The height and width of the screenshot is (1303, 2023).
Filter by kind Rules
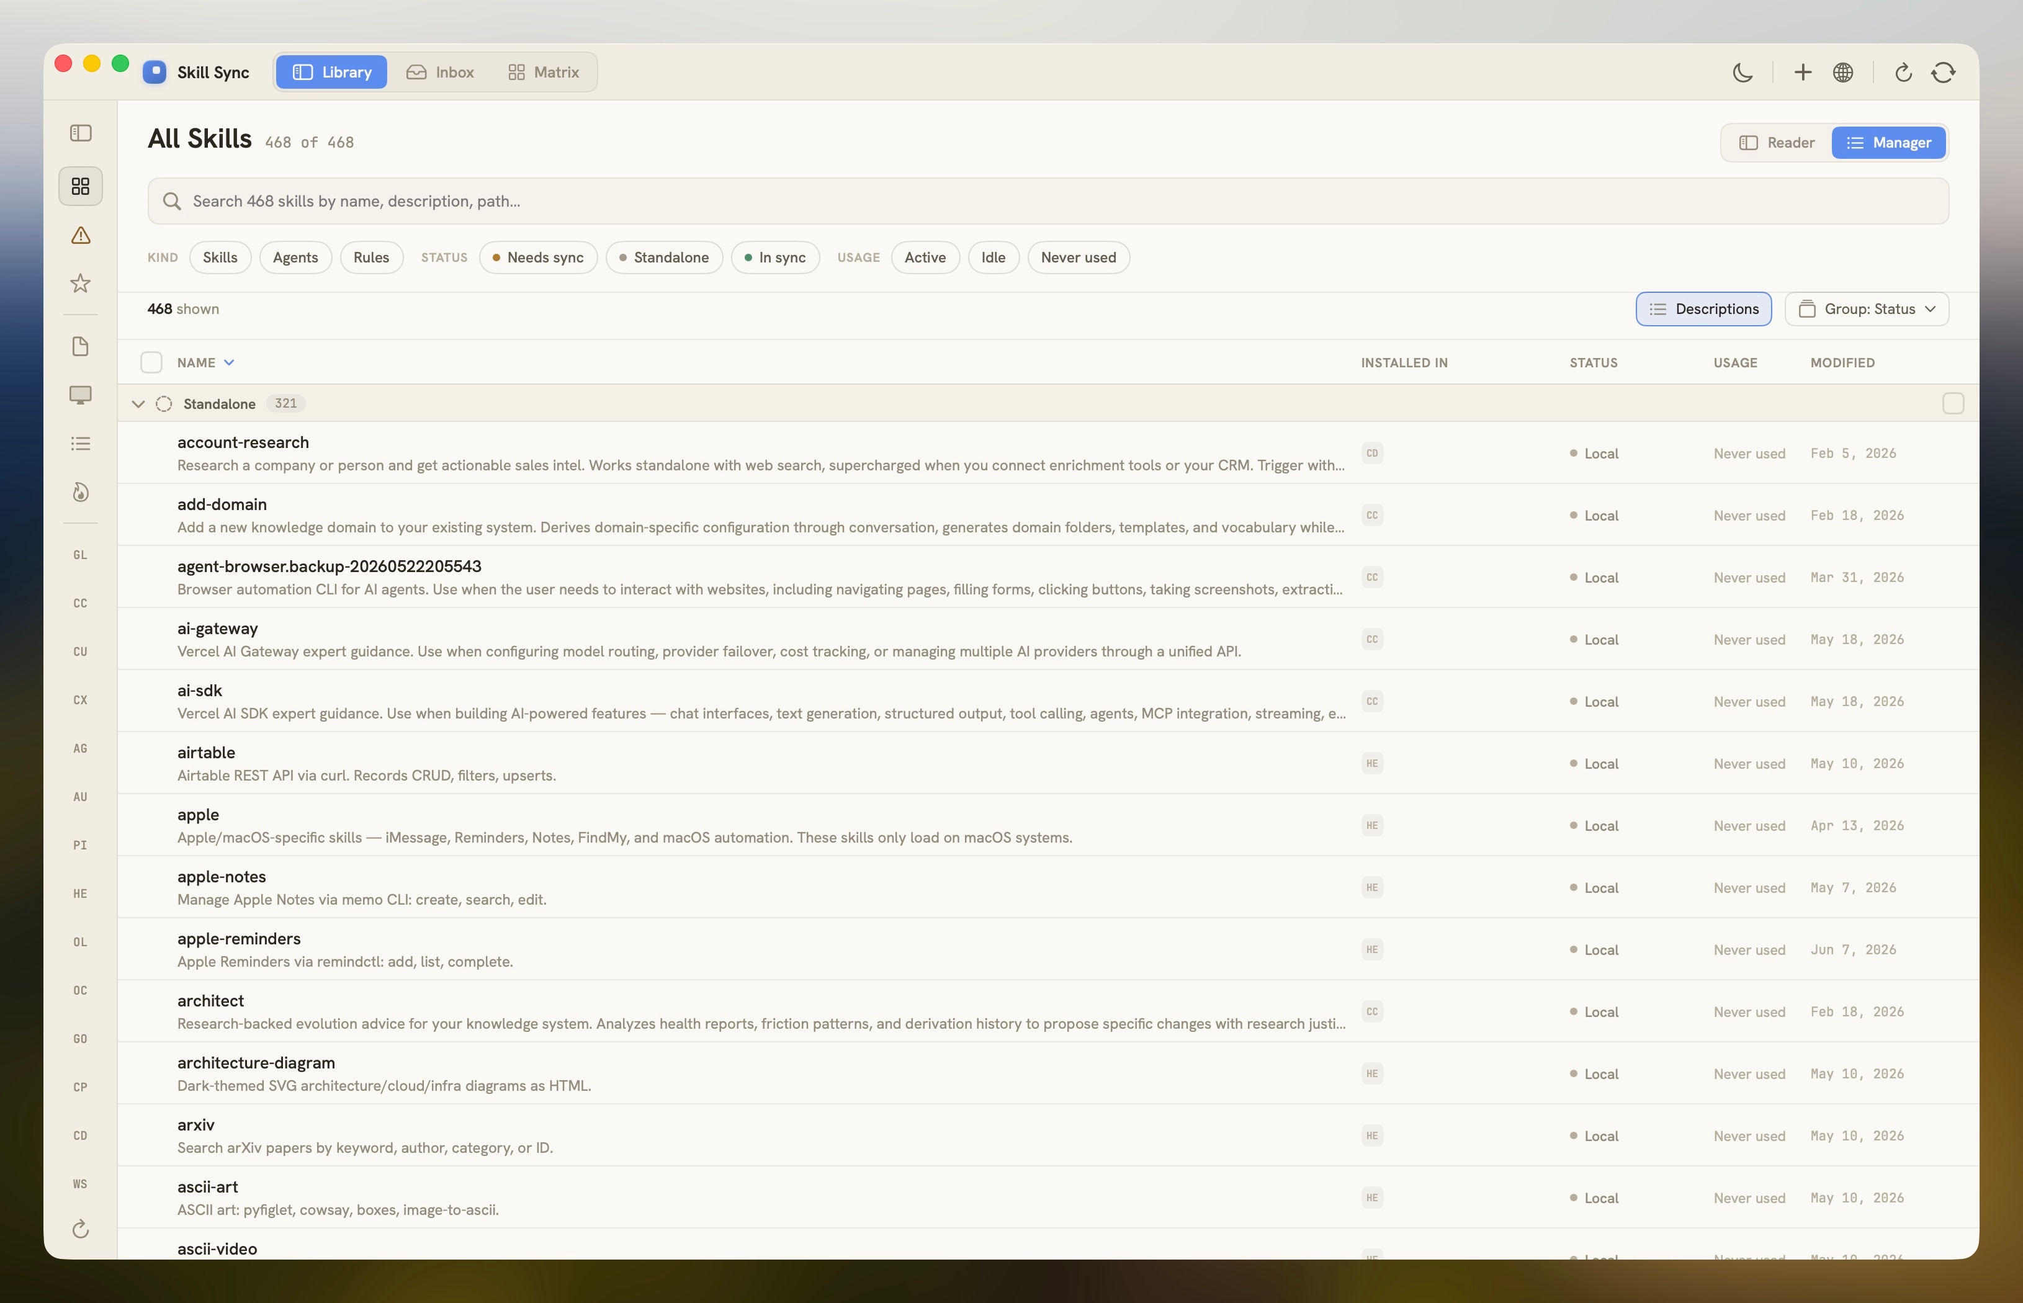(x=372, y=257)
